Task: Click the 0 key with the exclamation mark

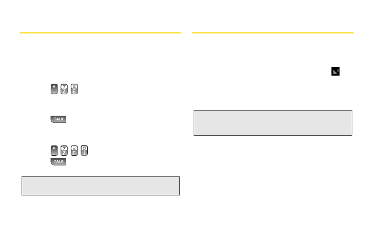Action: pyautogui.click(x=84, y=151)
